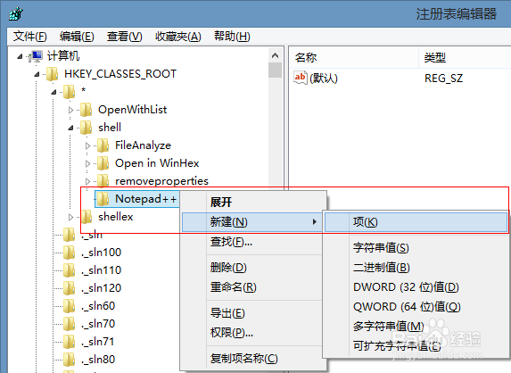511x373 pixels.
Task: Click the tree pane scrollbar thumb
Action: 275,70
